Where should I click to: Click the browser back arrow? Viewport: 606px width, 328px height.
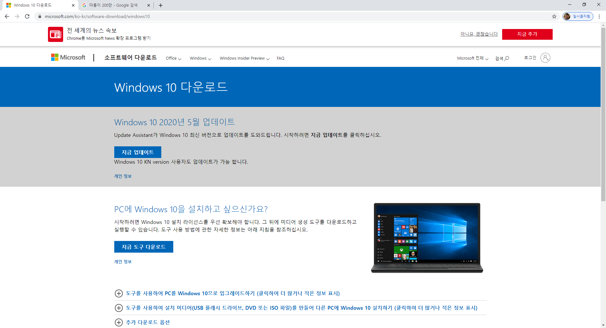tap(7, 16)
